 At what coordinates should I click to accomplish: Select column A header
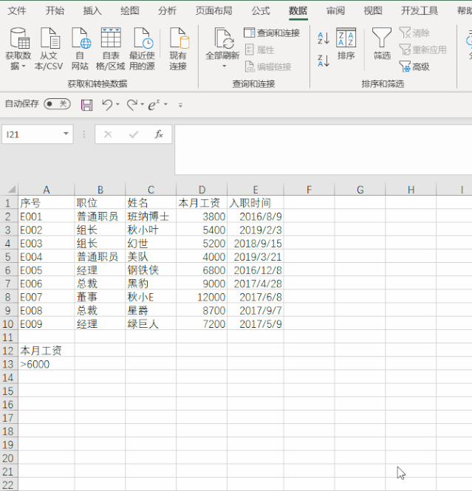point(47,190)
